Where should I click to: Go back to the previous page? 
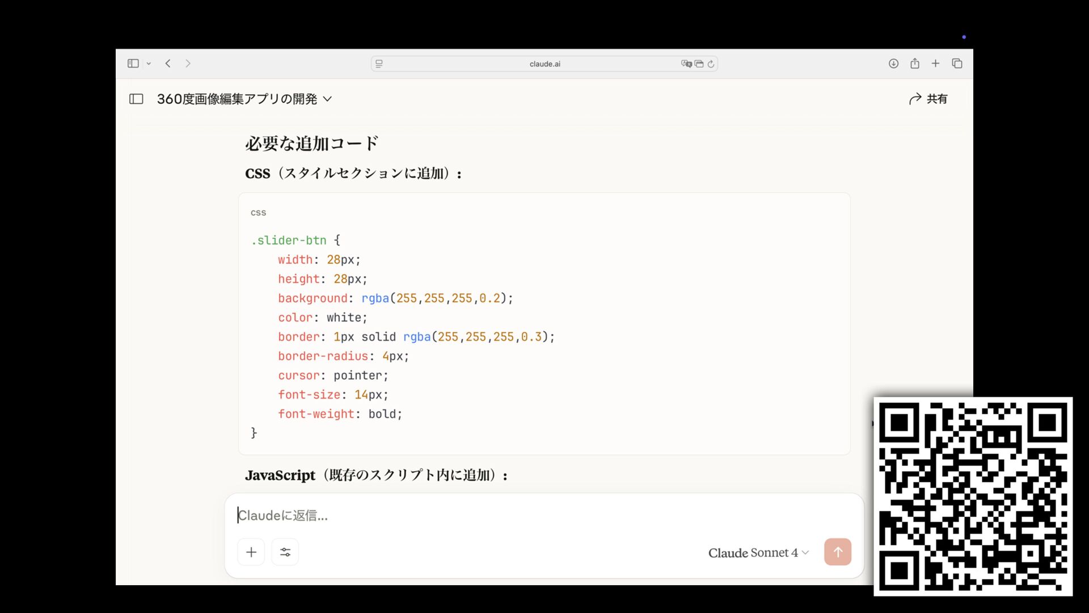[x=168, y=64]
